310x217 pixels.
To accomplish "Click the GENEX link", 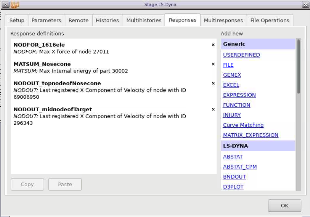I will 232,75.
